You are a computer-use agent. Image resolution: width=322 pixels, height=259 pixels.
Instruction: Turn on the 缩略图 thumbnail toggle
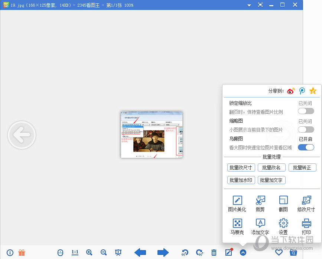(x=306, y=129)
